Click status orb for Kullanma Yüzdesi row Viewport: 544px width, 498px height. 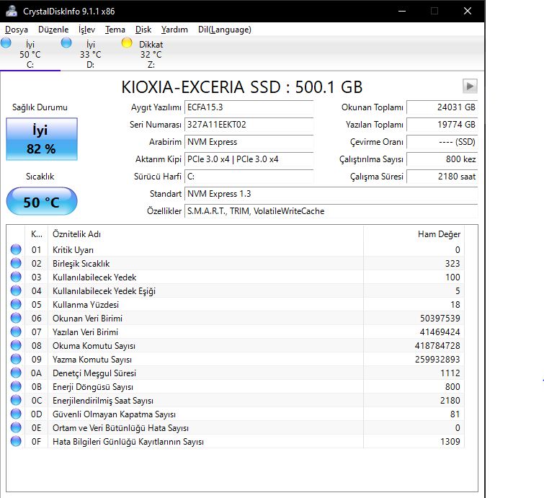point(16,304)
